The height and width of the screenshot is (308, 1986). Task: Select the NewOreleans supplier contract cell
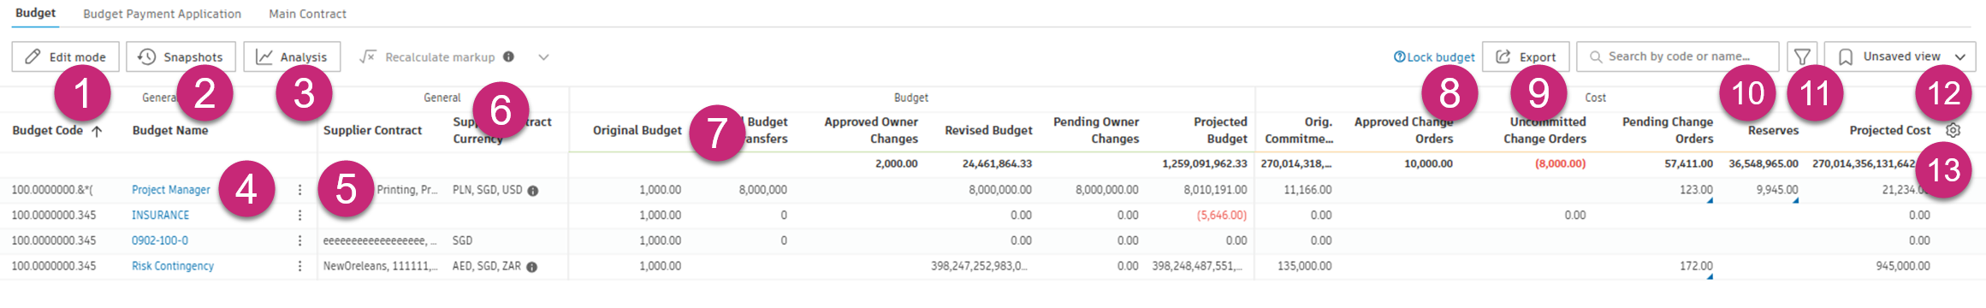tap(380, 267)
